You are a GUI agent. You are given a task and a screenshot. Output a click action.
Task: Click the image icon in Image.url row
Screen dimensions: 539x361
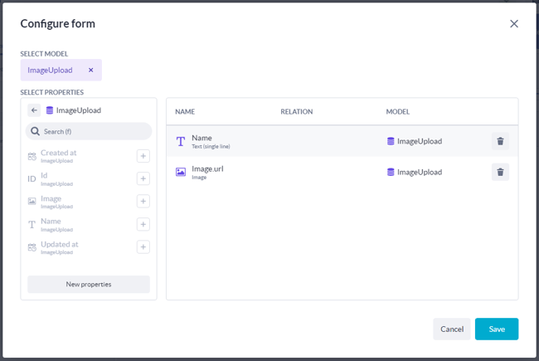(181, 172)
